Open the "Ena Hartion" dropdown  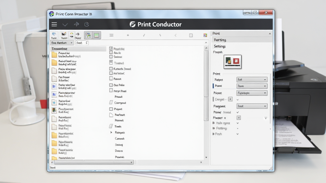tap(62, 43)
